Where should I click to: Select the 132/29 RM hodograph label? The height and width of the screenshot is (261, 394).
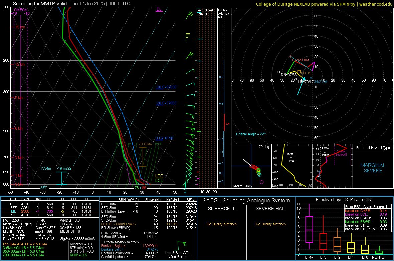[300, 60]
